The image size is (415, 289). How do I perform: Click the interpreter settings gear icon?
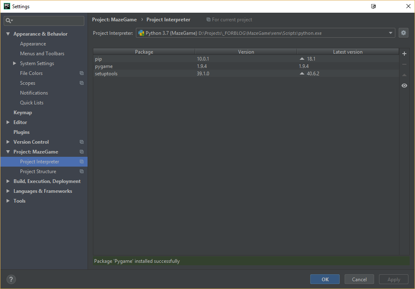coord(404,33)
